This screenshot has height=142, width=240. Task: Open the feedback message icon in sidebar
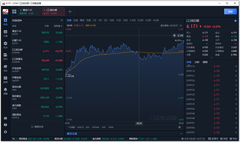point(5,125)
